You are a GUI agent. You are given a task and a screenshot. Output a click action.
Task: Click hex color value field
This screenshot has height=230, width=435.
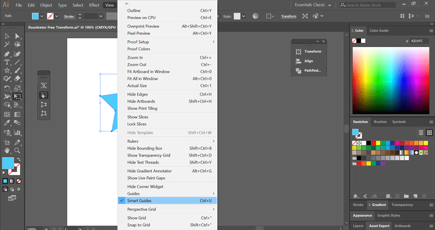coord(419,41)
